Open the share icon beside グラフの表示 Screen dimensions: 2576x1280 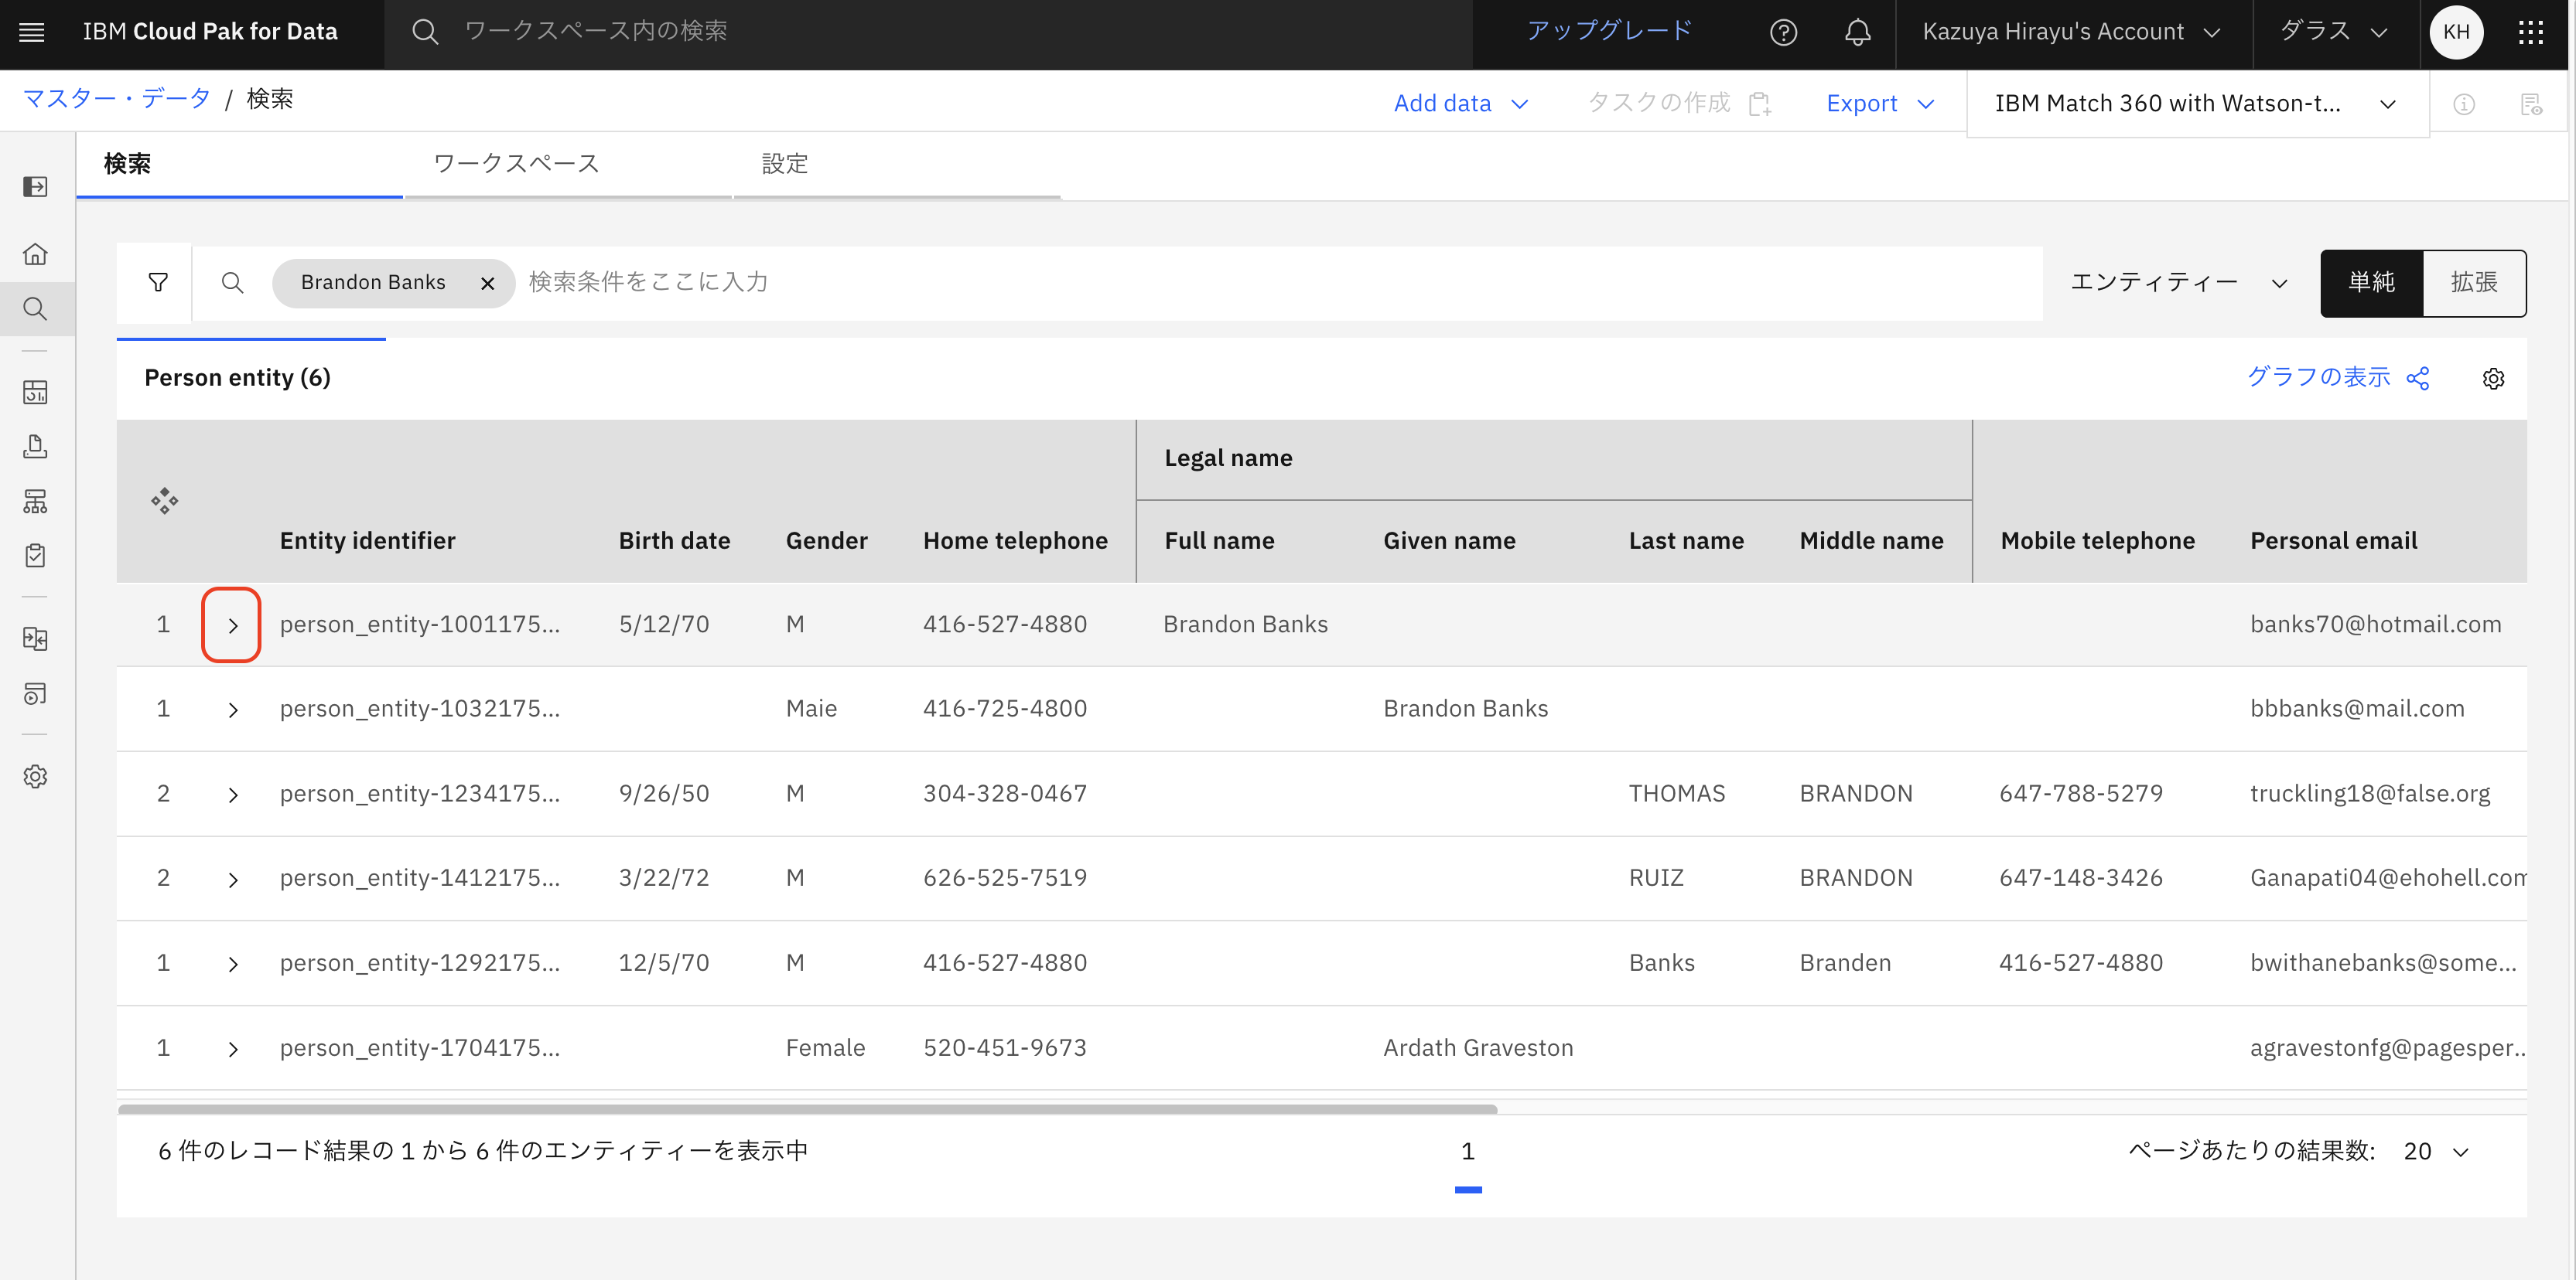pyautogui.click(x=2419, y=378)
